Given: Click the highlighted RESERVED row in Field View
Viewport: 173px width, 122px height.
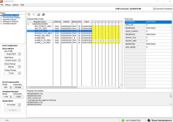Looking at the screenshot, I should 148,22.
